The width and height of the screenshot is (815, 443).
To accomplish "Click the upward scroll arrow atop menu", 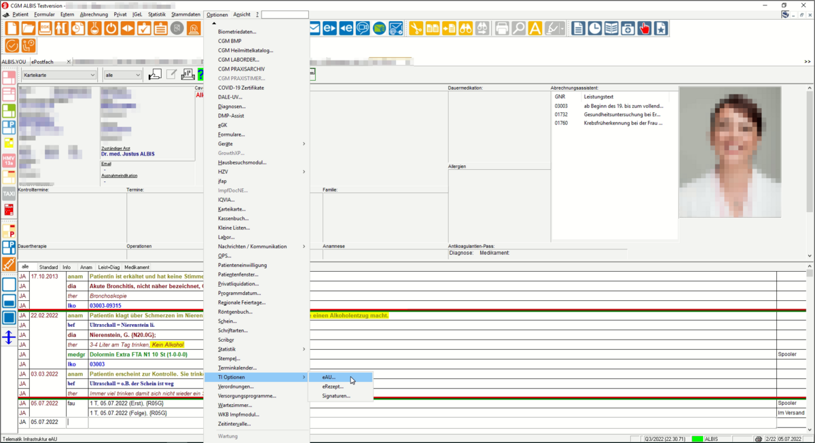I will (x=214, y=23).
